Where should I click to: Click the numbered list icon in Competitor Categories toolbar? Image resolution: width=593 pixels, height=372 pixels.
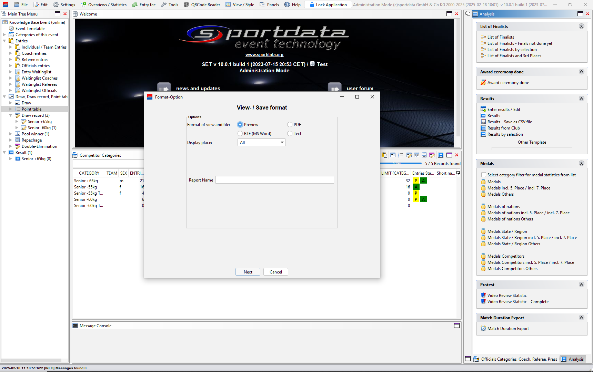click(400, 155)
